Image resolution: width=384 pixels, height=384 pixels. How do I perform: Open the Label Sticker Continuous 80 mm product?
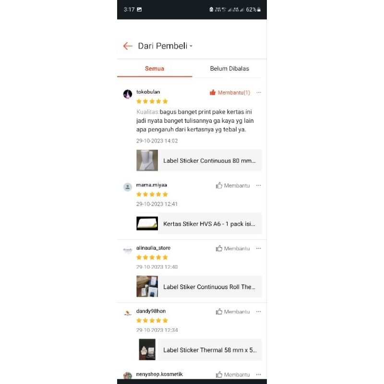(199, 160)
